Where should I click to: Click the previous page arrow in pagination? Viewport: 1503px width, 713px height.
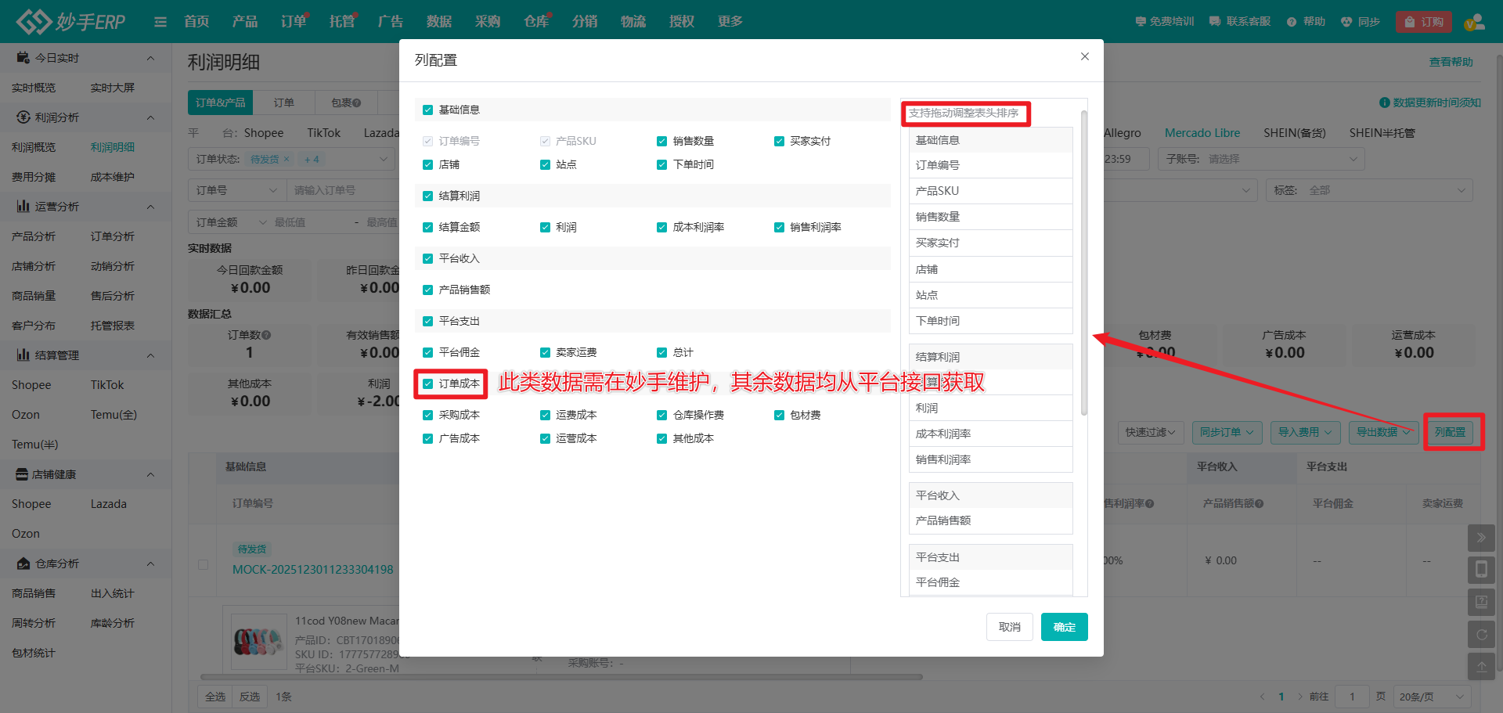tap(1262, 697)
